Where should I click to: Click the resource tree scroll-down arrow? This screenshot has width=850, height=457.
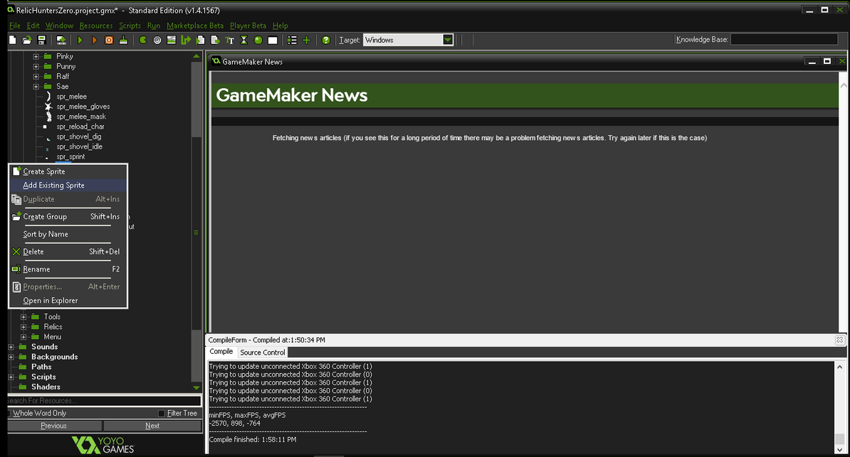click(x=196, y=387)
